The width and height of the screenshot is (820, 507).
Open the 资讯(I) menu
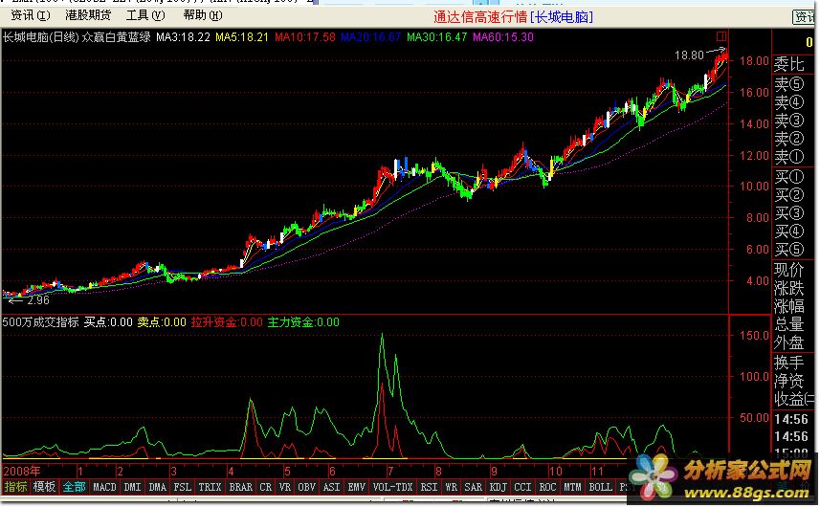tap(31, 15)
